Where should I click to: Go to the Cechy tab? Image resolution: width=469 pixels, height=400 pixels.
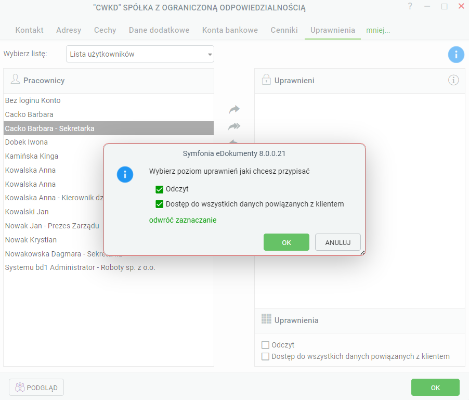point(105,30)
